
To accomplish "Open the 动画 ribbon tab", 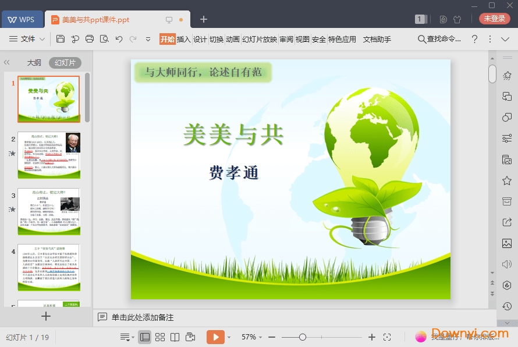I will coord(232,39).
